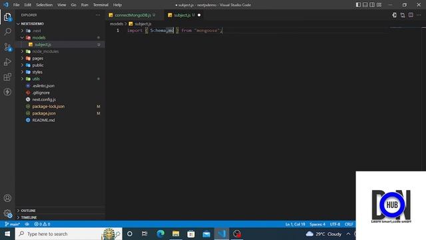Click the open changes icon in editor toolbar
426x240 pixels.
(x=394, y=15)
